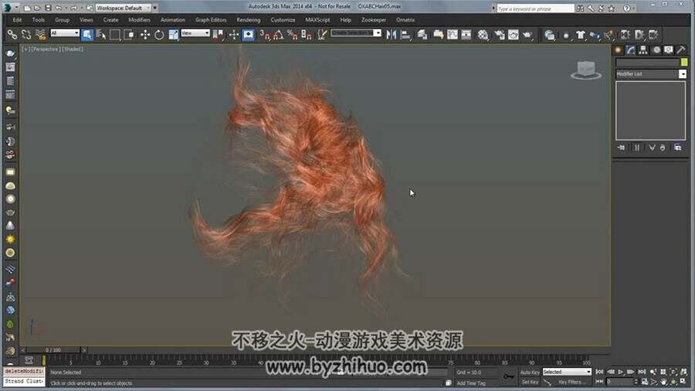Open the Modifiers menu
Viewport: 695px width, 391px height.
(x=139, y=20)
